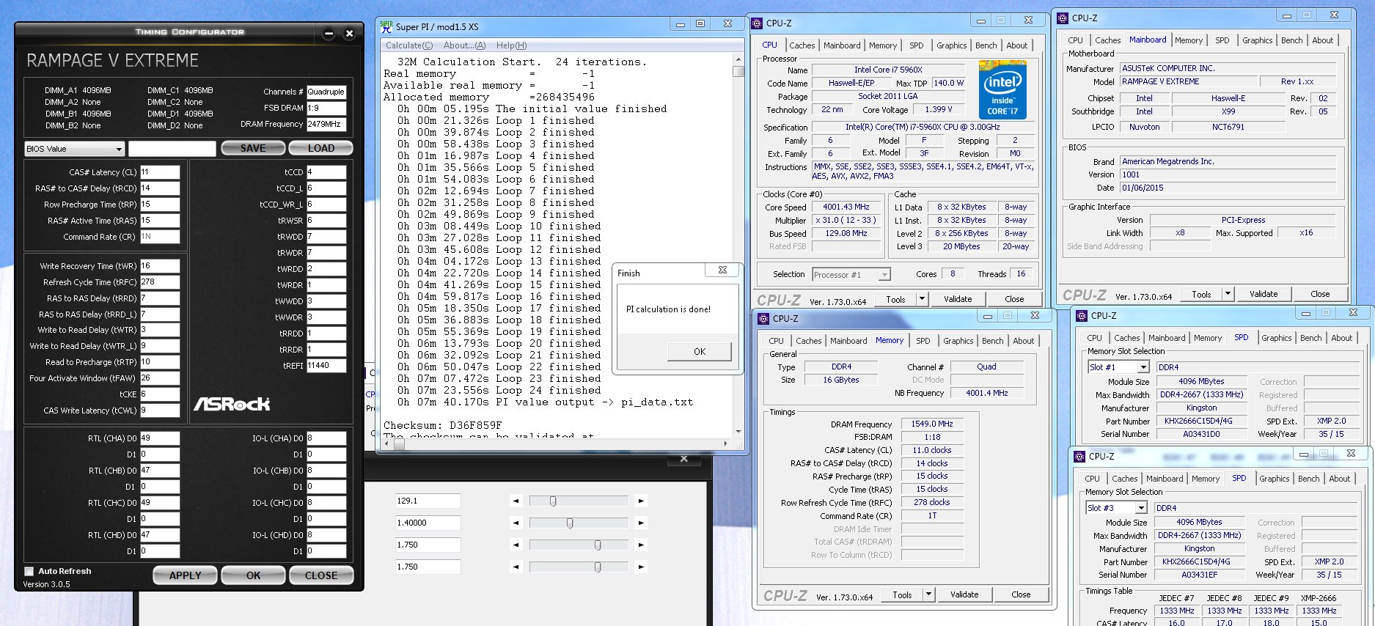Click the SAVE button in Timing Configurator
1375x626 pixels.
tap(253, 148)
